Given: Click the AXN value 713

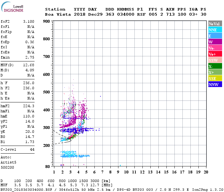Looking at the screenshot, I should (170, 14).
